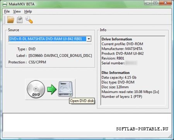Maximize the MakeMKV window

point(155,3)
